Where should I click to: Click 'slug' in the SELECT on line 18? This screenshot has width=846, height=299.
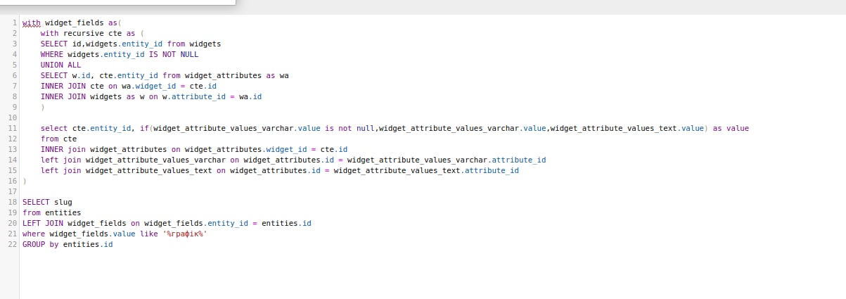coord(63,202)
